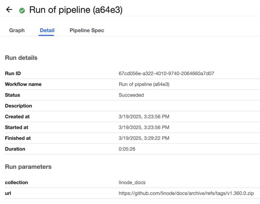Click the Finished at timestamp
260x204 pixels.
[x=144, y=138]
